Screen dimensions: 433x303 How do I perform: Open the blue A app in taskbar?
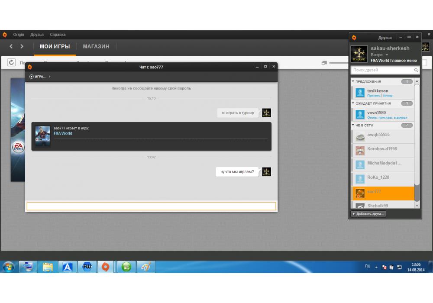coord(68,267)
